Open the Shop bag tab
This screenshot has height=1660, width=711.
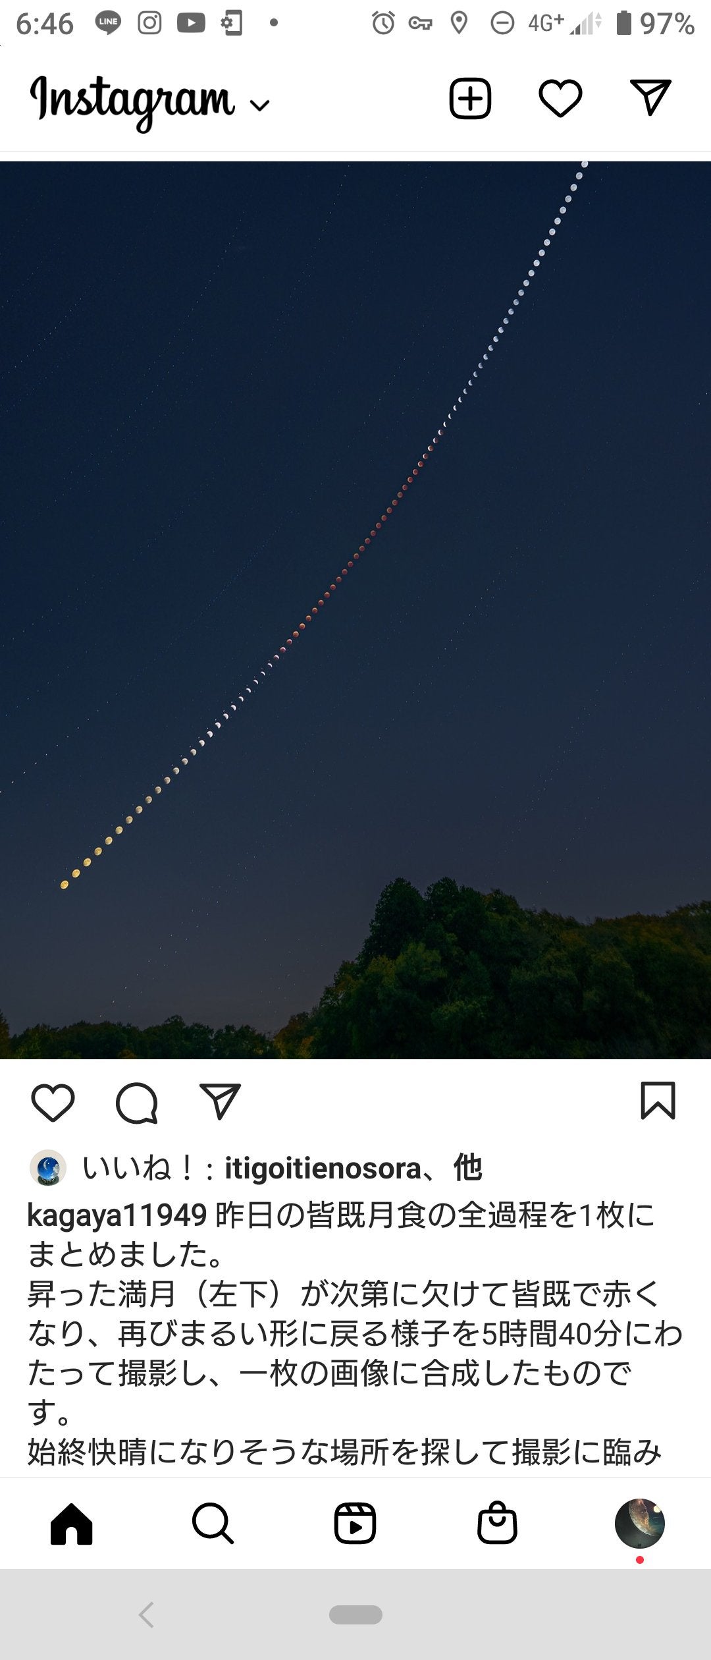pyautogui.click(x=497, y=1522)
